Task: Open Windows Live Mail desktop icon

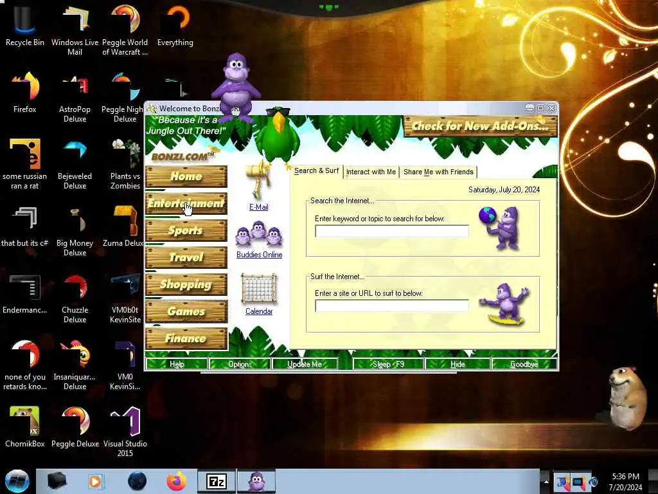Action: pyautogui.click(x=75, y=30)
